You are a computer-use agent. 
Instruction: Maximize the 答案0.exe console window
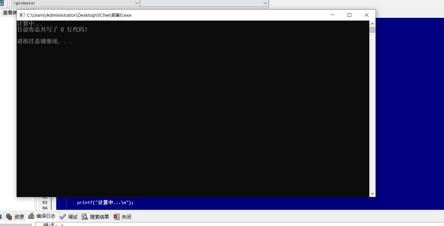point(349,15)
